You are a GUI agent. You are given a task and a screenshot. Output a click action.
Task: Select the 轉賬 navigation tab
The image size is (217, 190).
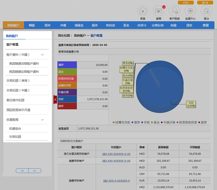[x=32, y=26]
